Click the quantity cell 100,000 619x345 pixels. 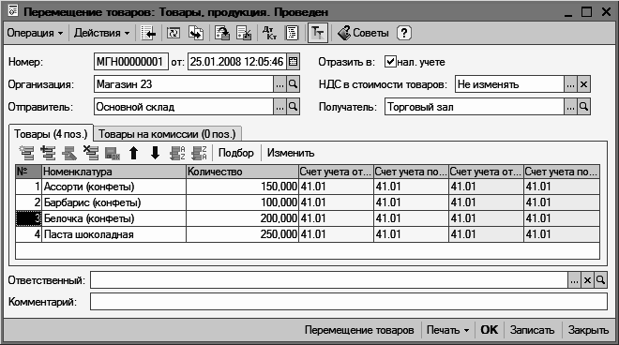click(242, 202)
